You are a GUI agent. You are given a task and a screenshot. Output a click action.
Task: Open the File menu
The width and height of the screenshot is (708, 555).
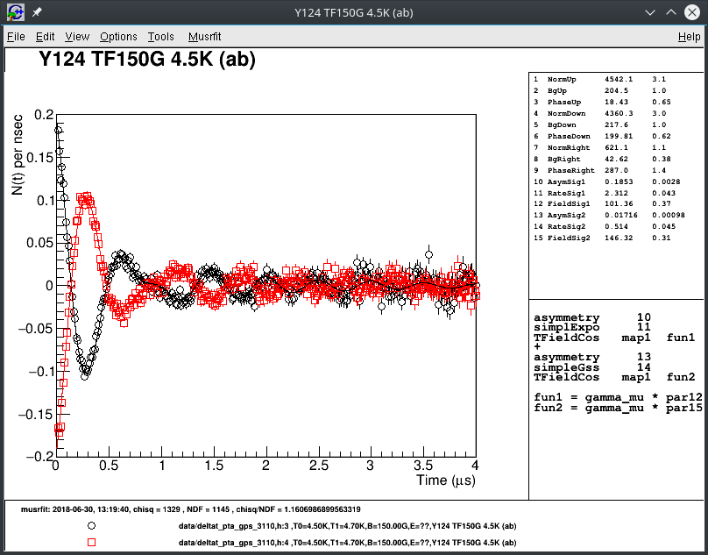16,37
